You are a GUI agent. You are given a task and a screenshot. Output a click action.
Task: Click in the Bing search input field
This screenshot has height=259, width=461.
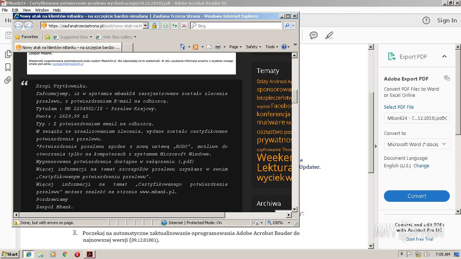tap(239, 26)
